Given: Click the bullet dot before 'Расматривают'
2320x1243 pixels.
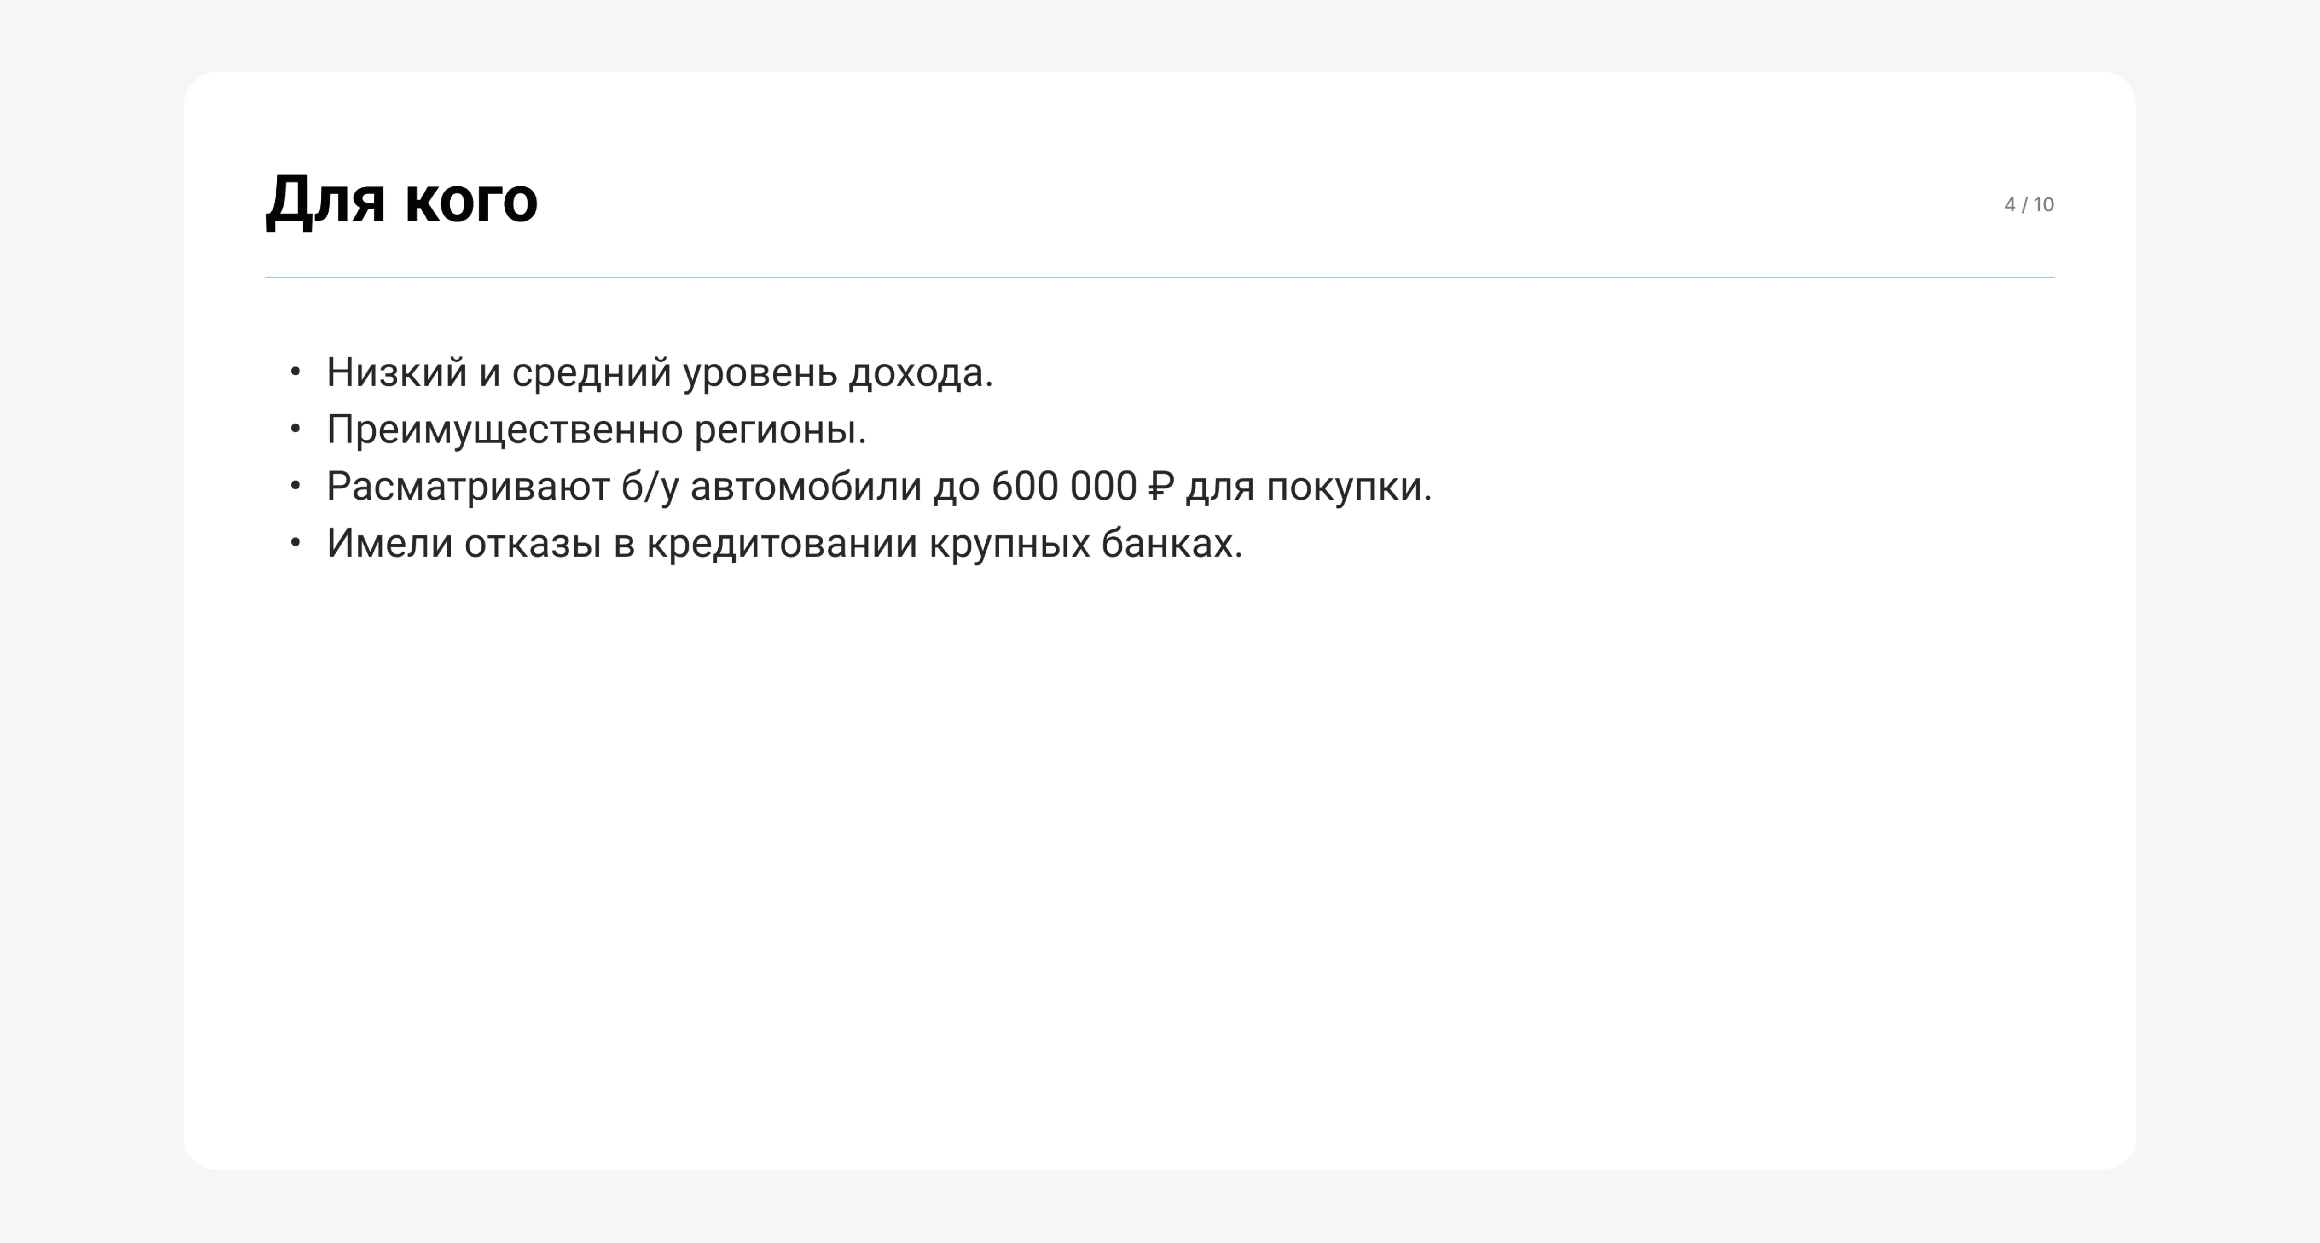Looking at the screenshot, I should (x=295, y=487).
